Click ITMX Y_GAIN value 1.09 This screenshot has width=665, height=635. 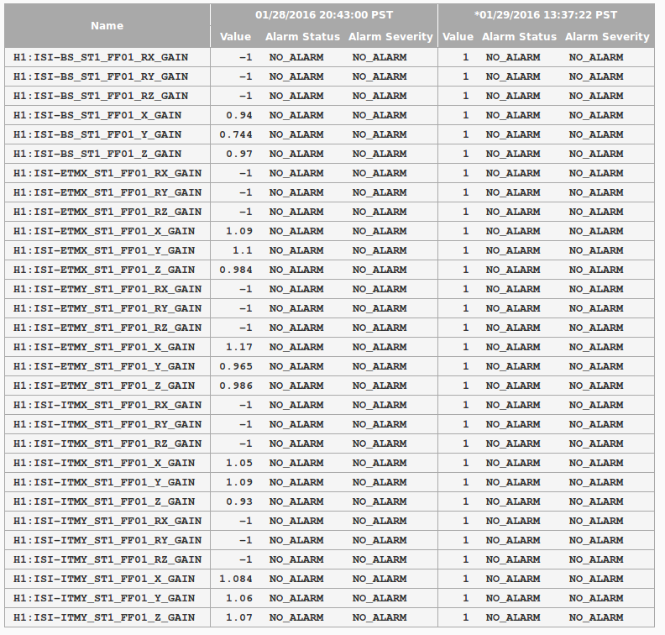pyautogui.click(x=239, y=482)
